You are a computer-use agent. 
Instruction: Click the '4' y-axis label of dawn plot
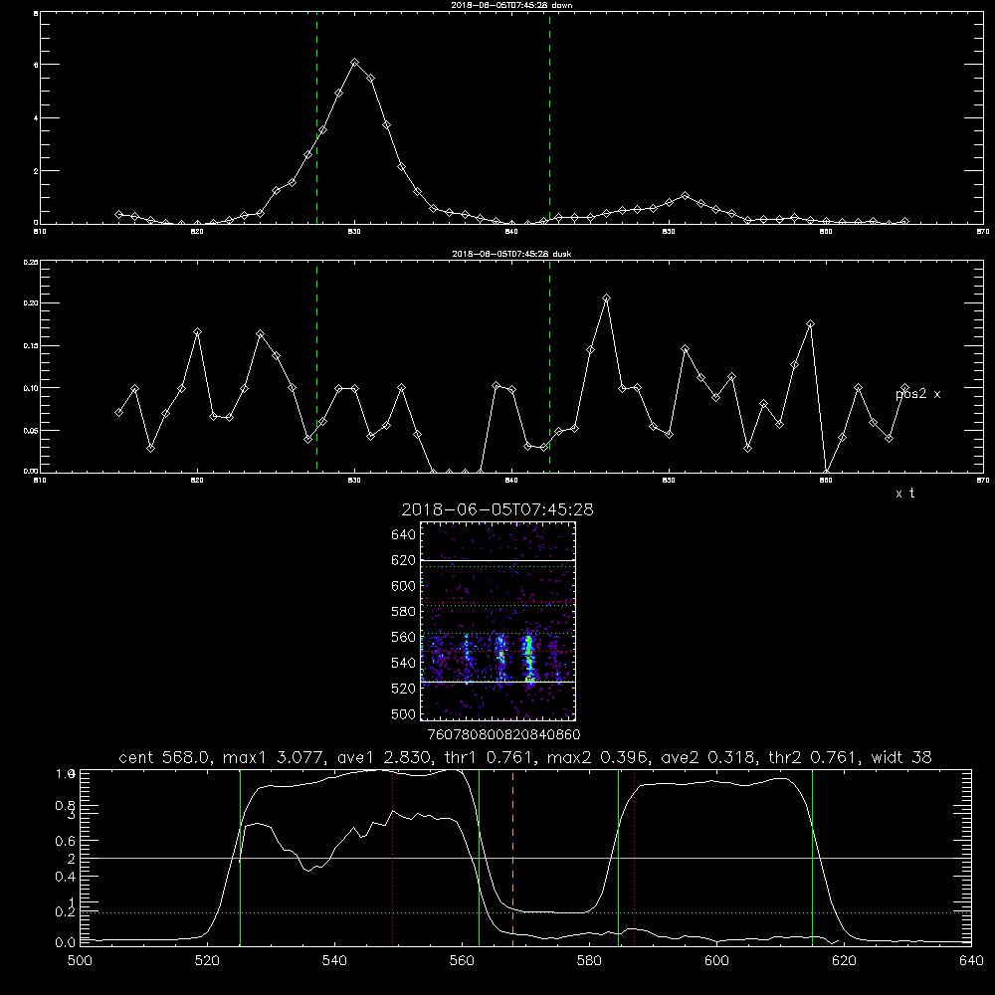[36, 118]
